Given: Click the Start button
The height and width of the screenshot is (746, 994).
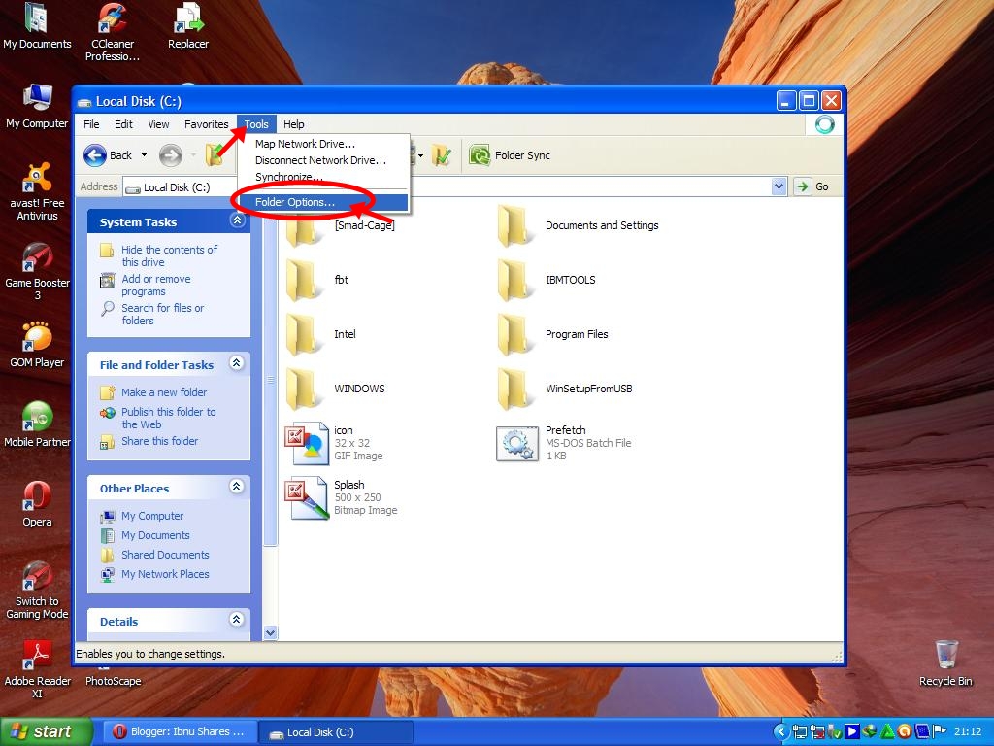Looking at the screenshot, I should pyautogui.click(x=46, y=732).
